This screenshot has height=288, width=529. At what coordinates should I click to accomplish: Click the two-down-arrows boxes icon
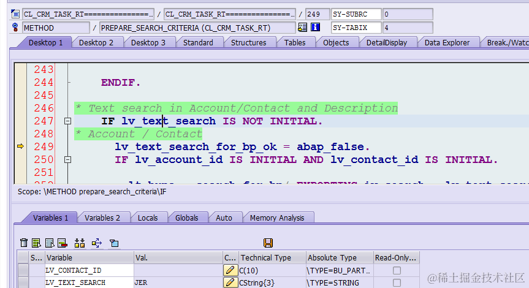[80, 243]
